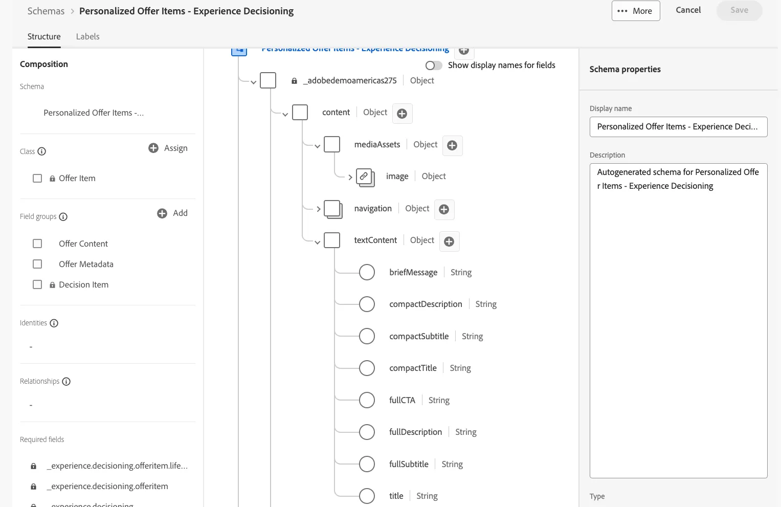Check the Offer Item class checkbox
The width and height of the screenshot is (781, 507).
[37, 179]
